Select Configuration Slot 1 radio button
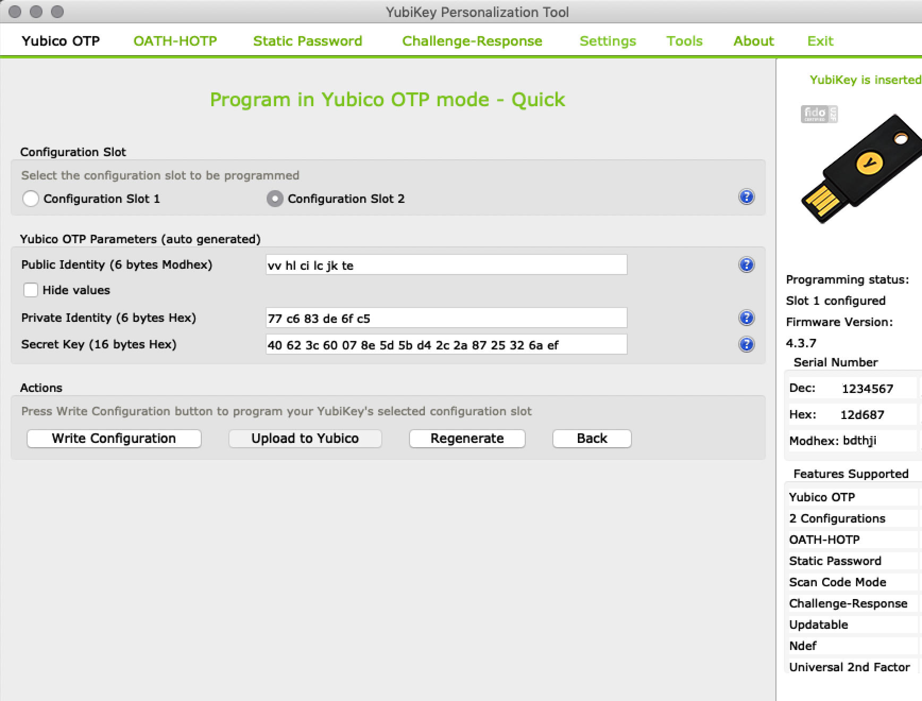This screenshot has height=701, width=922. (31, 199)
